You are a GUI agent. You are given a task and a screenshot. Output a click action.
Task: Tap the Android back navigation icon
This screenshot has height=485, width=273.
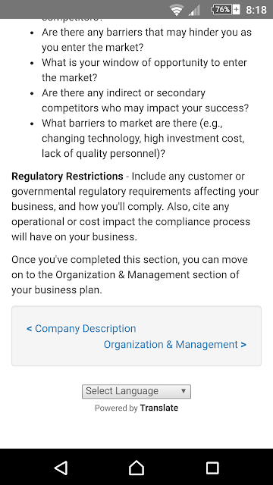tap(61, 468)
